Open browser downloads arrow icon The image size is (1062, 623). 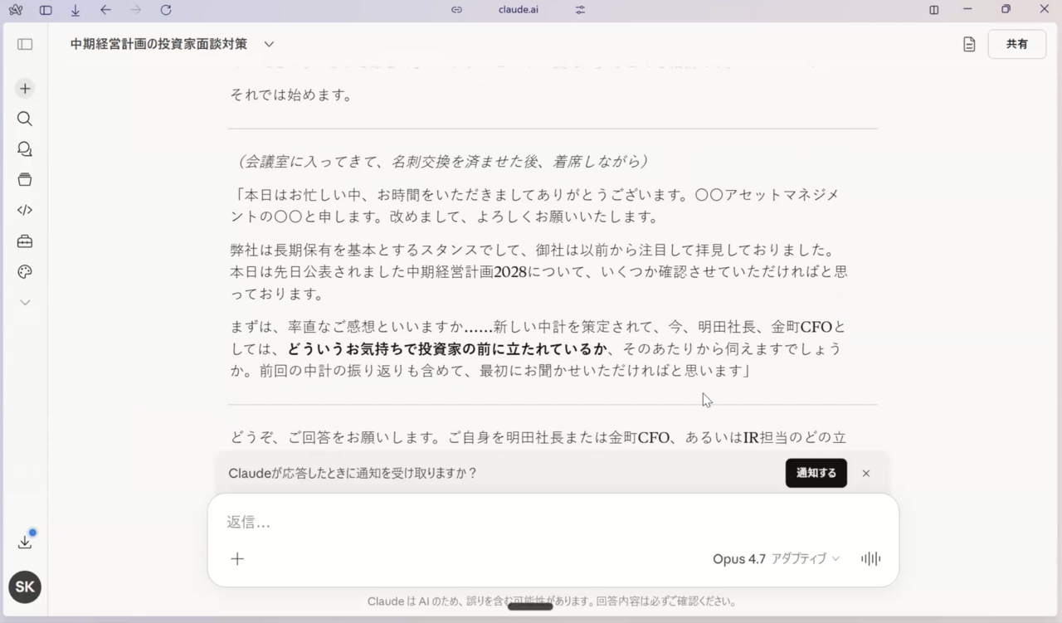pyautogui.click(x=76, y=10)
